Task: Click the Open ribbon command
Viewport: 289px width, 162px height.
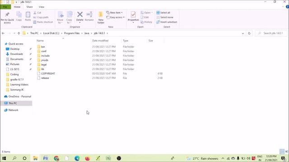Action: pyautogui.click(x=147, y=13)
